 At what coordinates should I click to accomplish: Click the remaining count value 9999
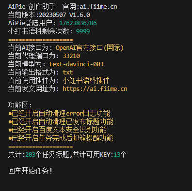[83, 31]
